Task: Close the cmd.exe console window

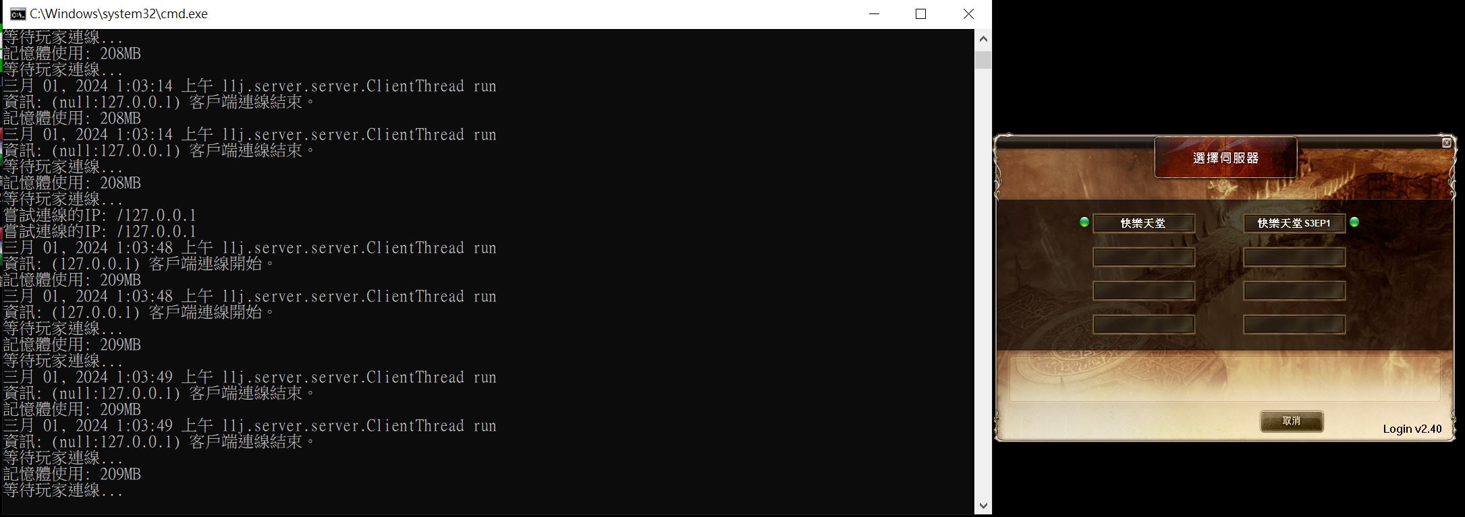Action: click(x=968, y=14)
